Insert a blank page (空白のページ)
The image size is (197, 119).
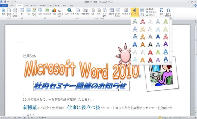tap(9, 12)
